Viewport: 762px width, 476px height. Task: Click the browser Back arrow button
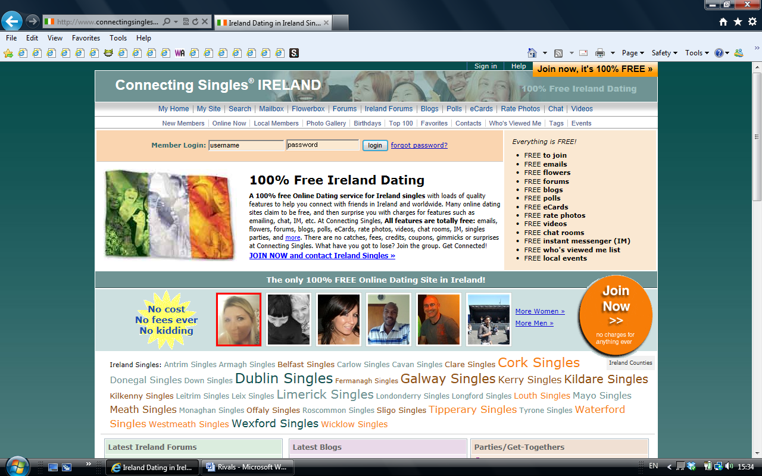click(x=12, y=22)
